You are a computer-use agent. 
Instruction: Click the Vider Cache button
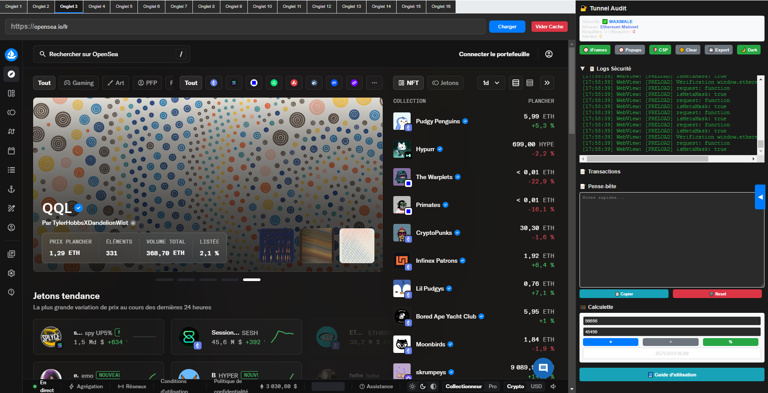coord(549,26)
